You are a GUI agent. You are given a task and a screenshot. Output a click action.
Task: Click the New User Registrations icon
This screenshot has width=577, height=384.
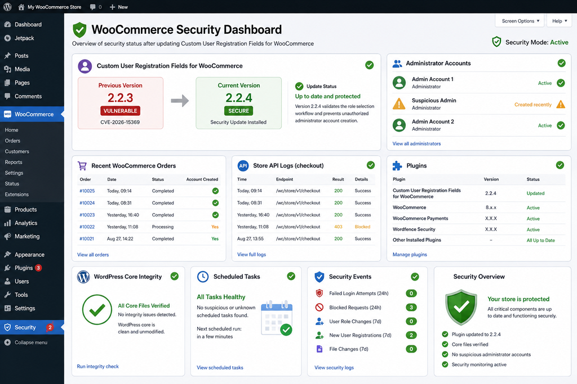(319, 335)
